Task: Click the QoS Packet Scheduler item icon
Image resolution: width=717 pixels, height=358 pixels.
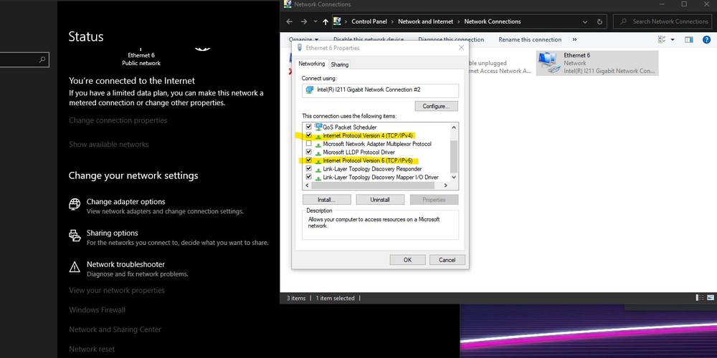Action: (318, 127)
